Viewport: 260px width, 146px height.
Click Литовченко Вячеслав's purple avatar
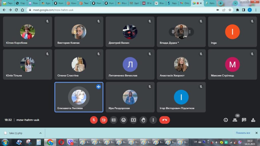tap(130, 64)
